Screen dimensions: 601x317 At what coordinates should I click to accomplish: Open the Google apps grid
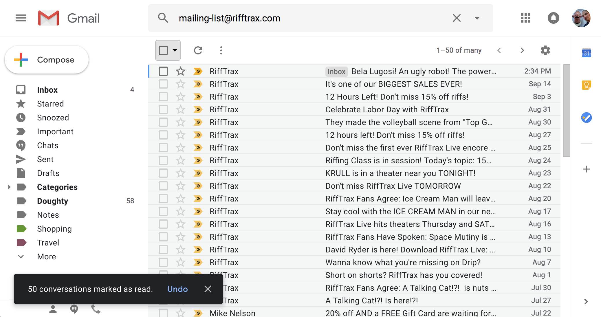pos(525,18)
